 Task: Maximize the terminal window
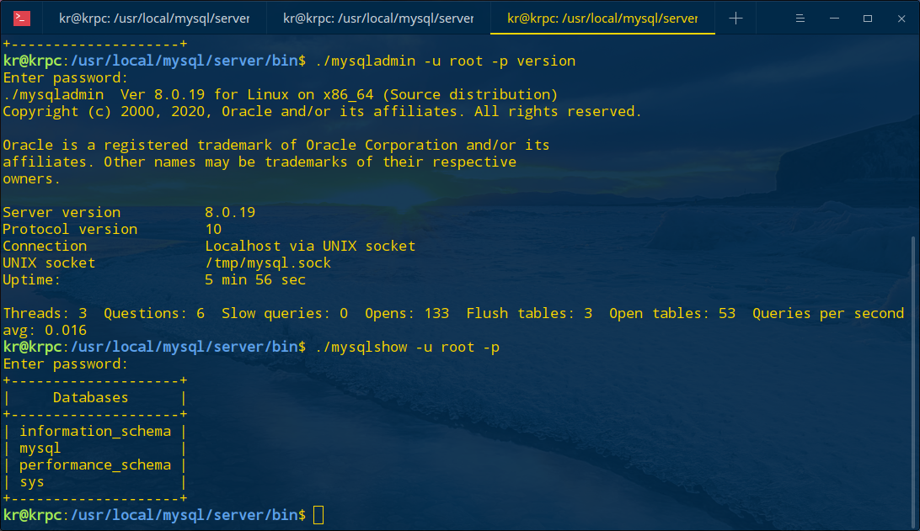tap(868, 19)
